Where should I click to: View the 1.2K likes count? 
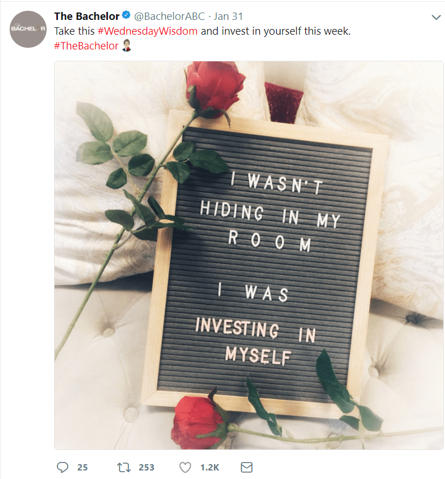click(210, 468)
